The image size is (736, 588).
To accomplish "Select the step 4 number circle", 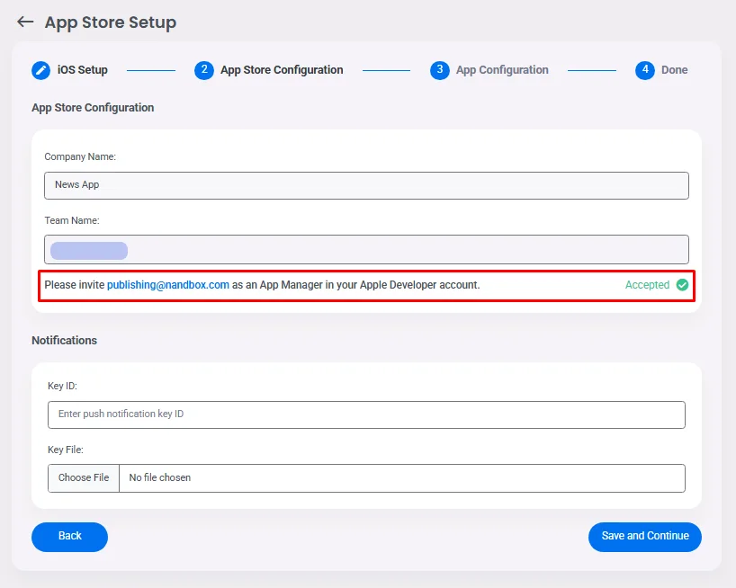I will point(645,70).
